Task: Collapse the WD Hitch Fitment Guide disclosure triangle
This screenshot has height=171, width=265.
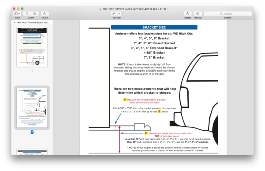Action: [x=14, y=23]
